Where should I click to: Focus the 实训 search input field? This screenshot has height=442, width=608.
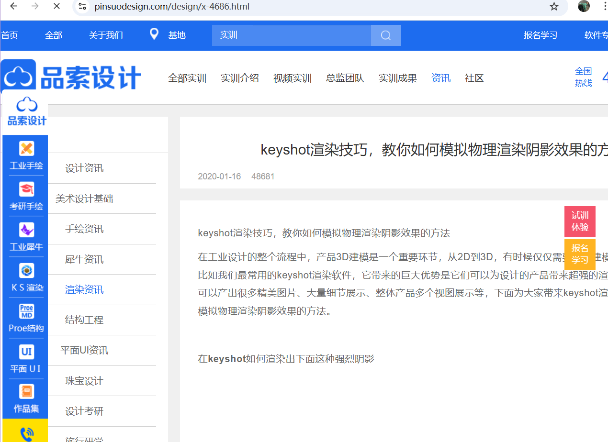click(292, 35)
